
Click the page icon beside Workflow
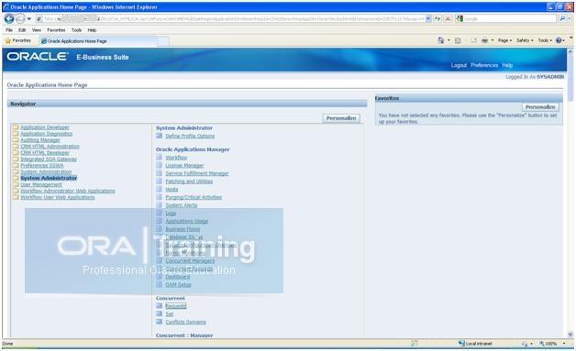coord(159,157)
